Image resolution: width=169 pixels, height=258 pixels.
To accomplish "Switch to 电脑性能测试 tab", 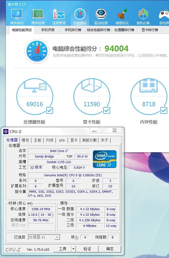I will point(22,30).
